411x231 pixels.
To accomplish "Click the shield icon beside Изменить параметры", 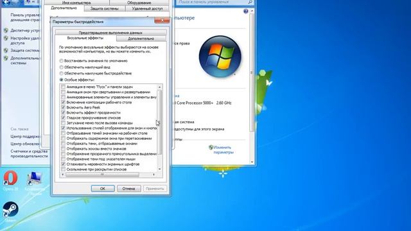I will [x=211, y=147].
